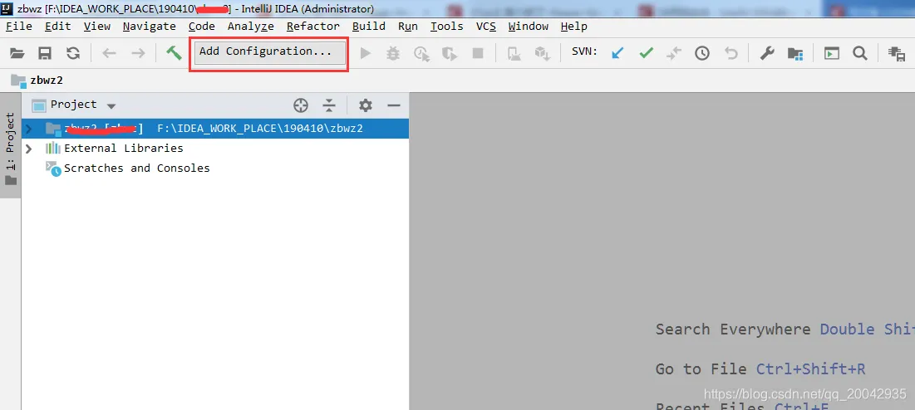Expand the zbwz2 project root node
The width and height of the screenshot is (915, 410).
coord(28,128)
